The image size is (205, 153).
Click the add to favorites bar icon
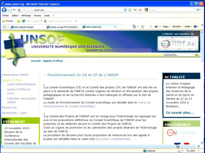[18, 21]
